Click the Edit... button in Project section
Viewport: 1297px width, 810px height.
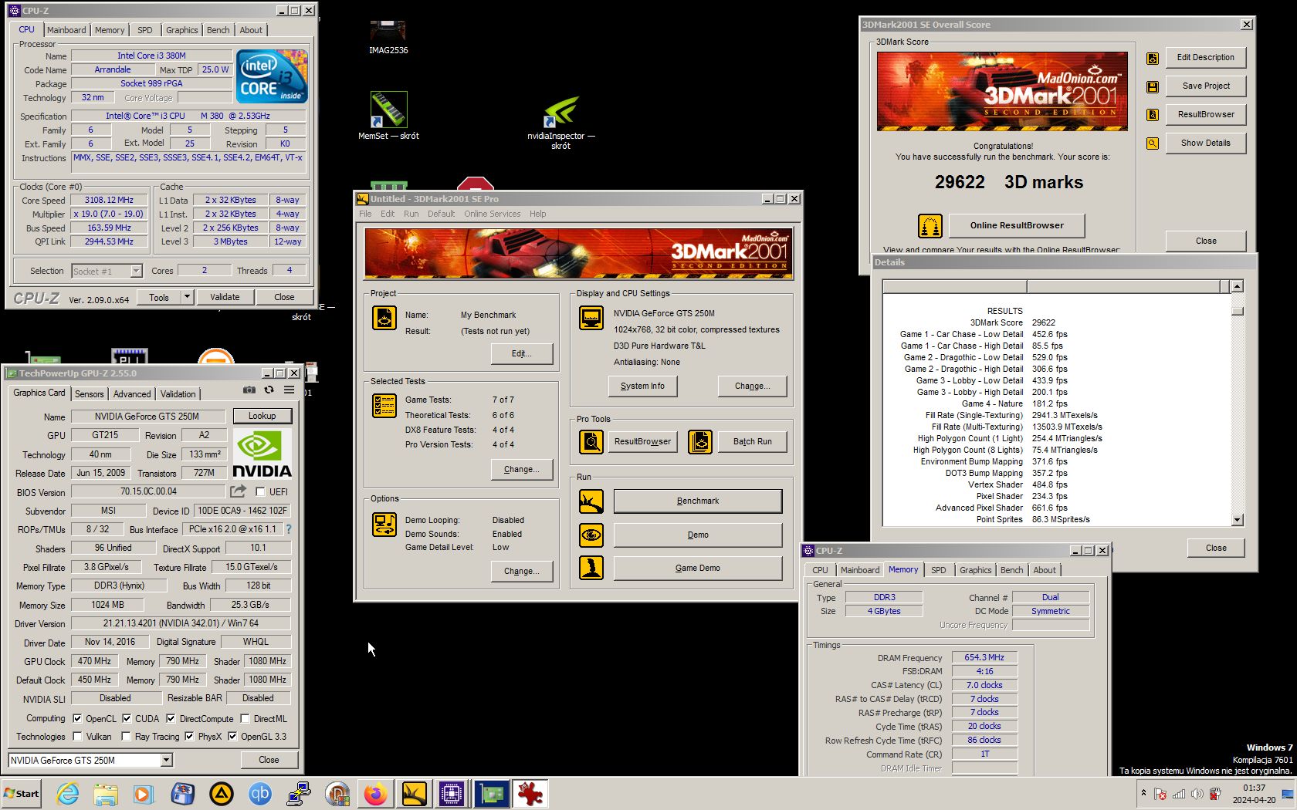tap(522, 354)
